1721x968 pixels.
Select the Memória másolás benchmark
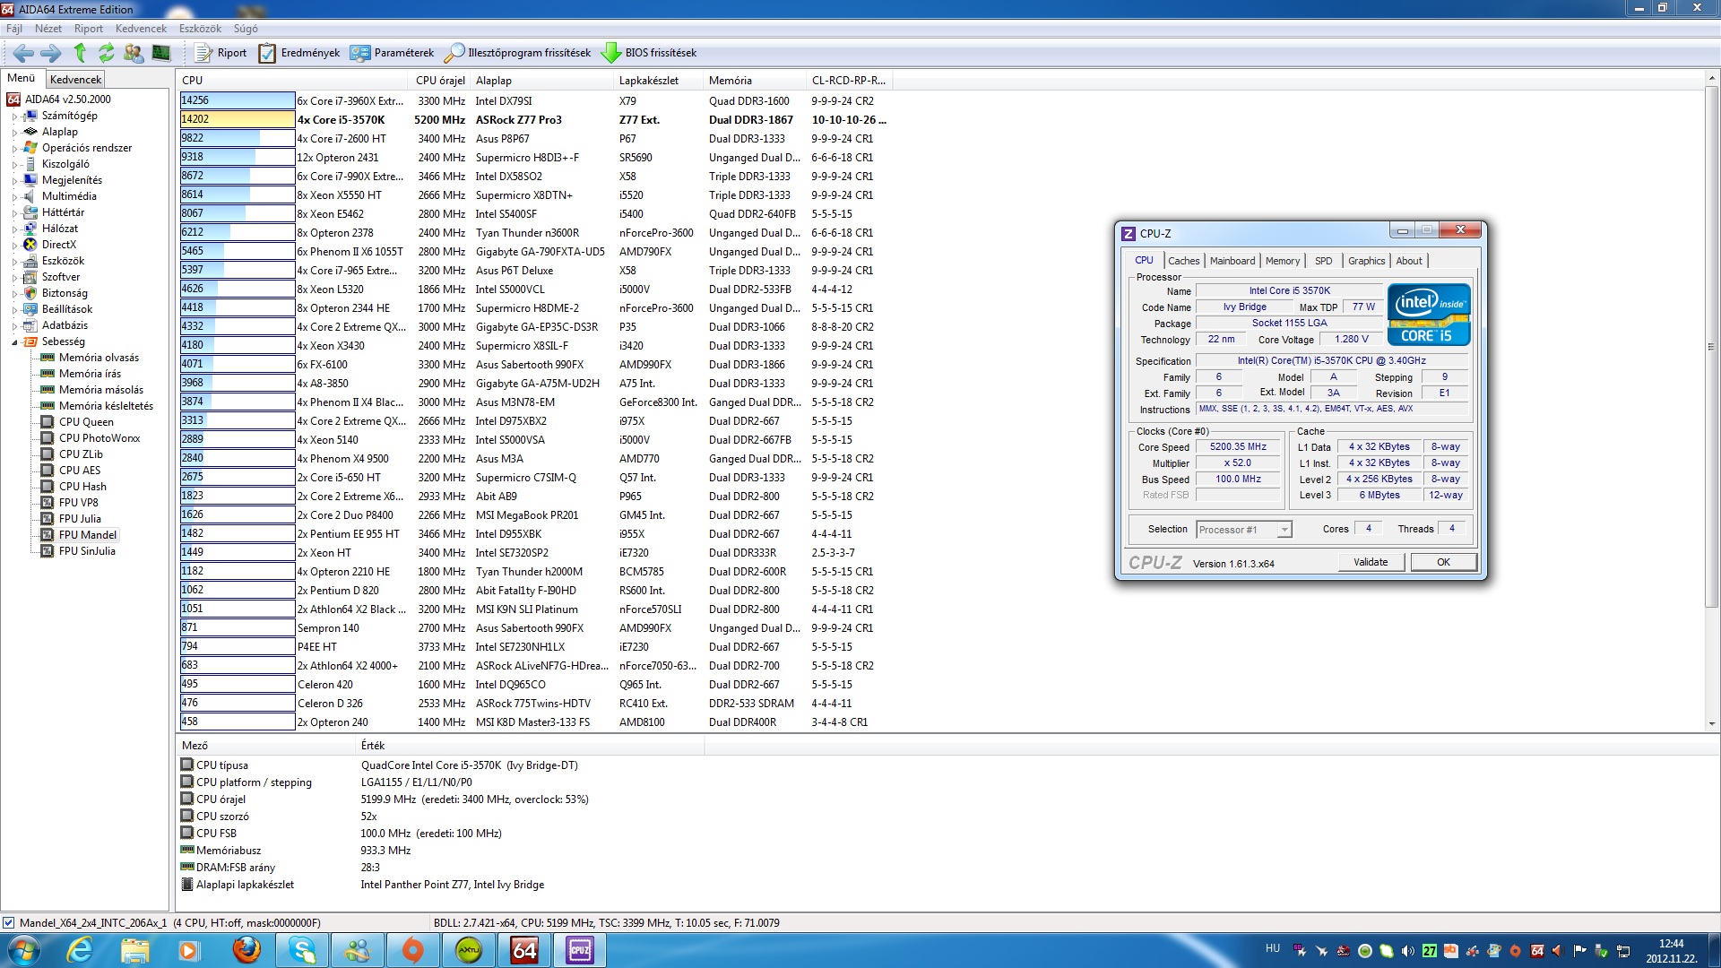coord(101,390)
